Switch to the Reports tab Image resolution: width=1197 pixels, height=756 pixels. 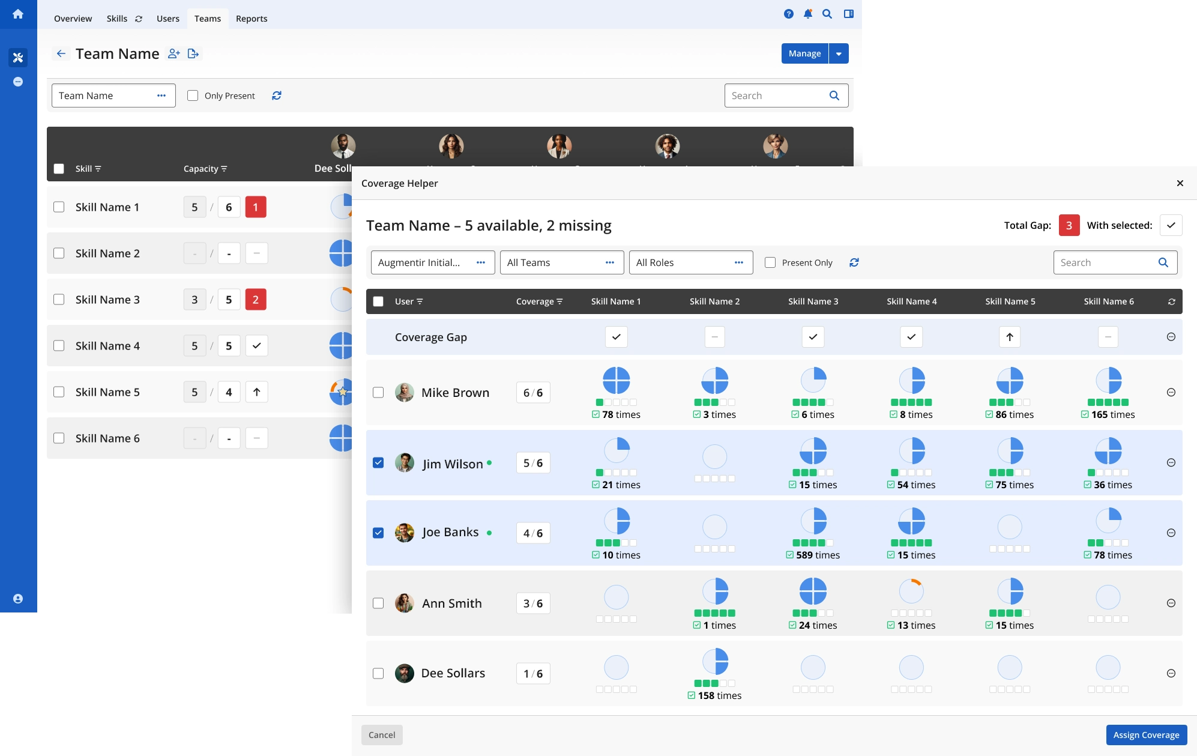(x=252, y=19)
